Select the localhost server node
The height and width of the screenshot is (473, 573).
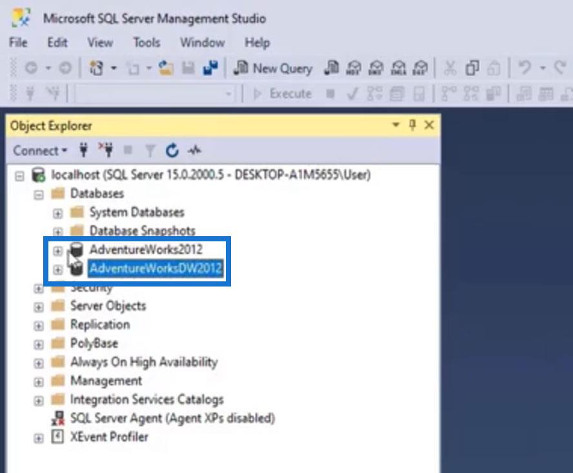click(x=210, y=175)
